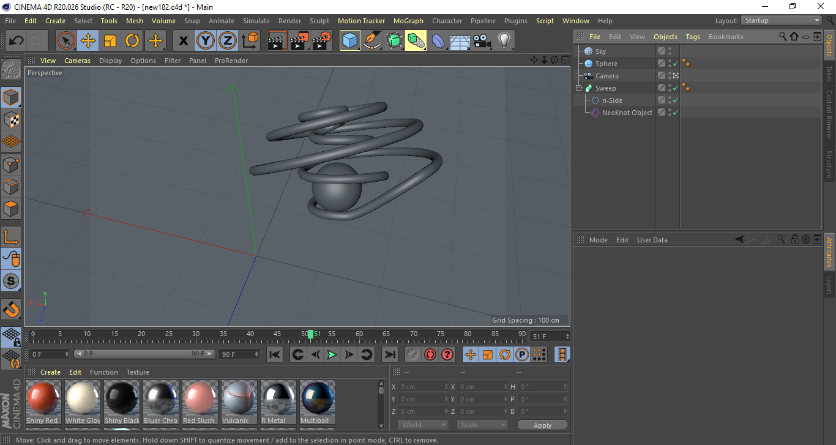The image size is (836, 445).
Task: Toggle the Sphere enable checkmark
Action: [x=676, y=64]
